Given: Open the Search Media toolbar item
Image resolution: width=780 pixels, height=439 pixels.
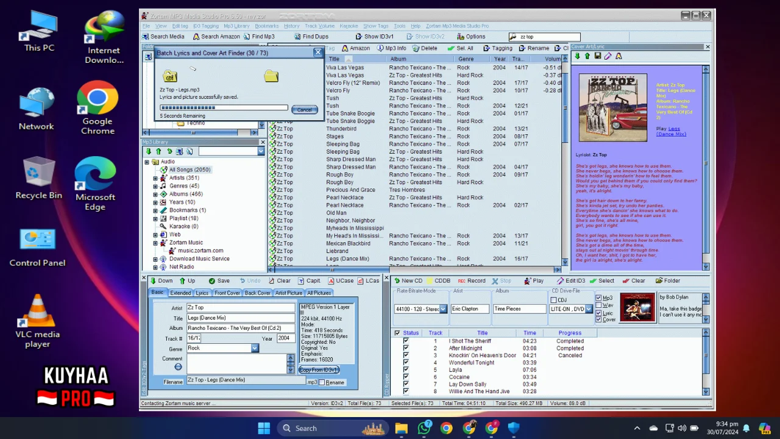Looking at the screenshot, I should pyautogui.click(x=163, y=37).
